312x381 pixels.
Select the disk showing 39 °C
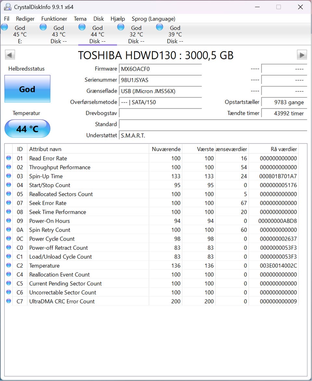point(175,34)
